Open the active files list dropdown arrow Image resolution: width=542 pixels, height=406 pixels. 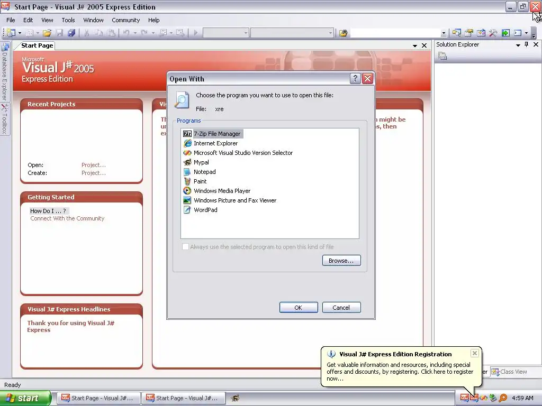click(x=415, y=45)
